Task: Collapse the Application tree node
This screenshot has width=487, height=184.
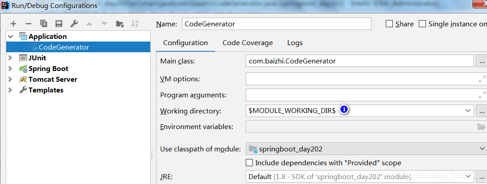Action: 11,37
